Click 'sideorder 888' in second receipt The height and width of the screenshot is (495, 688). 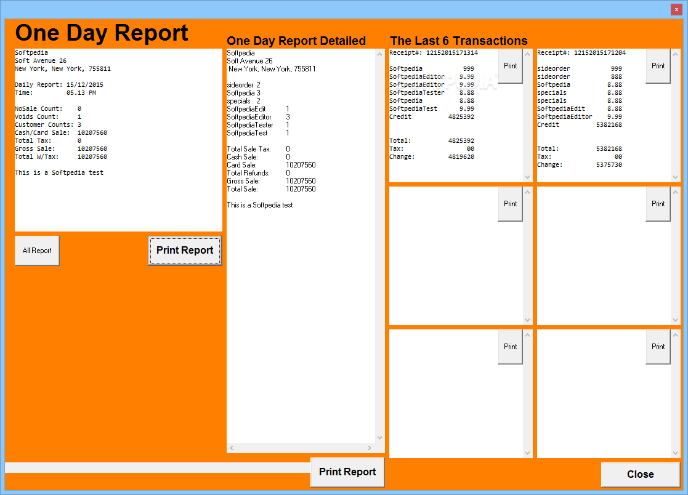(x=580, y=77)
